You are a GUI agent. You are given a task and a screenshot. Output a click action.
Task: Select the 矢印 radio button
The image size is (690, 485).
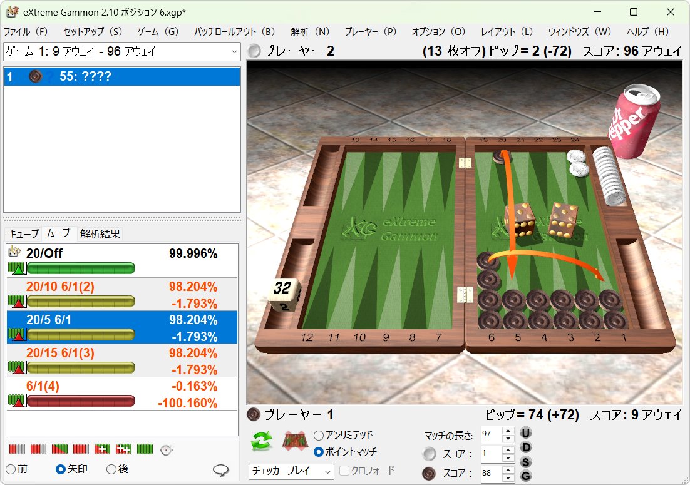(61, 469)
